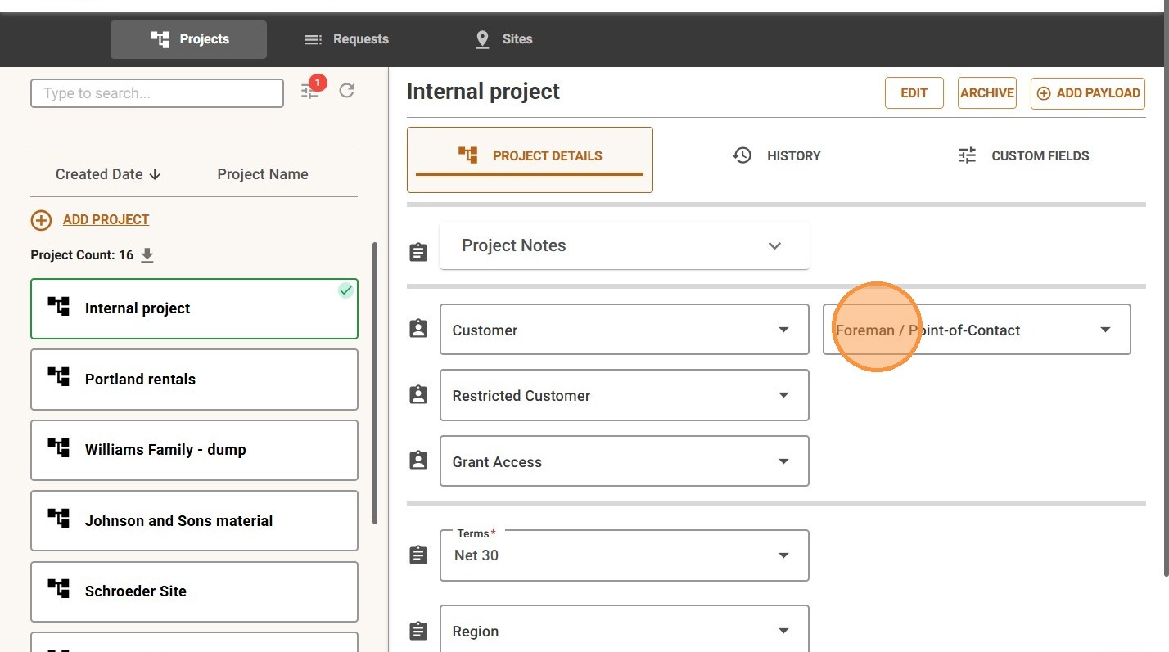This screenshot has width=1169, height=652.
Task: Click the Edit button
Action: (914, 93)
